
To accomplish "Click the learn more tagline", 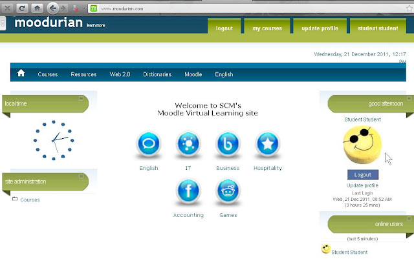I will (96, 25).
